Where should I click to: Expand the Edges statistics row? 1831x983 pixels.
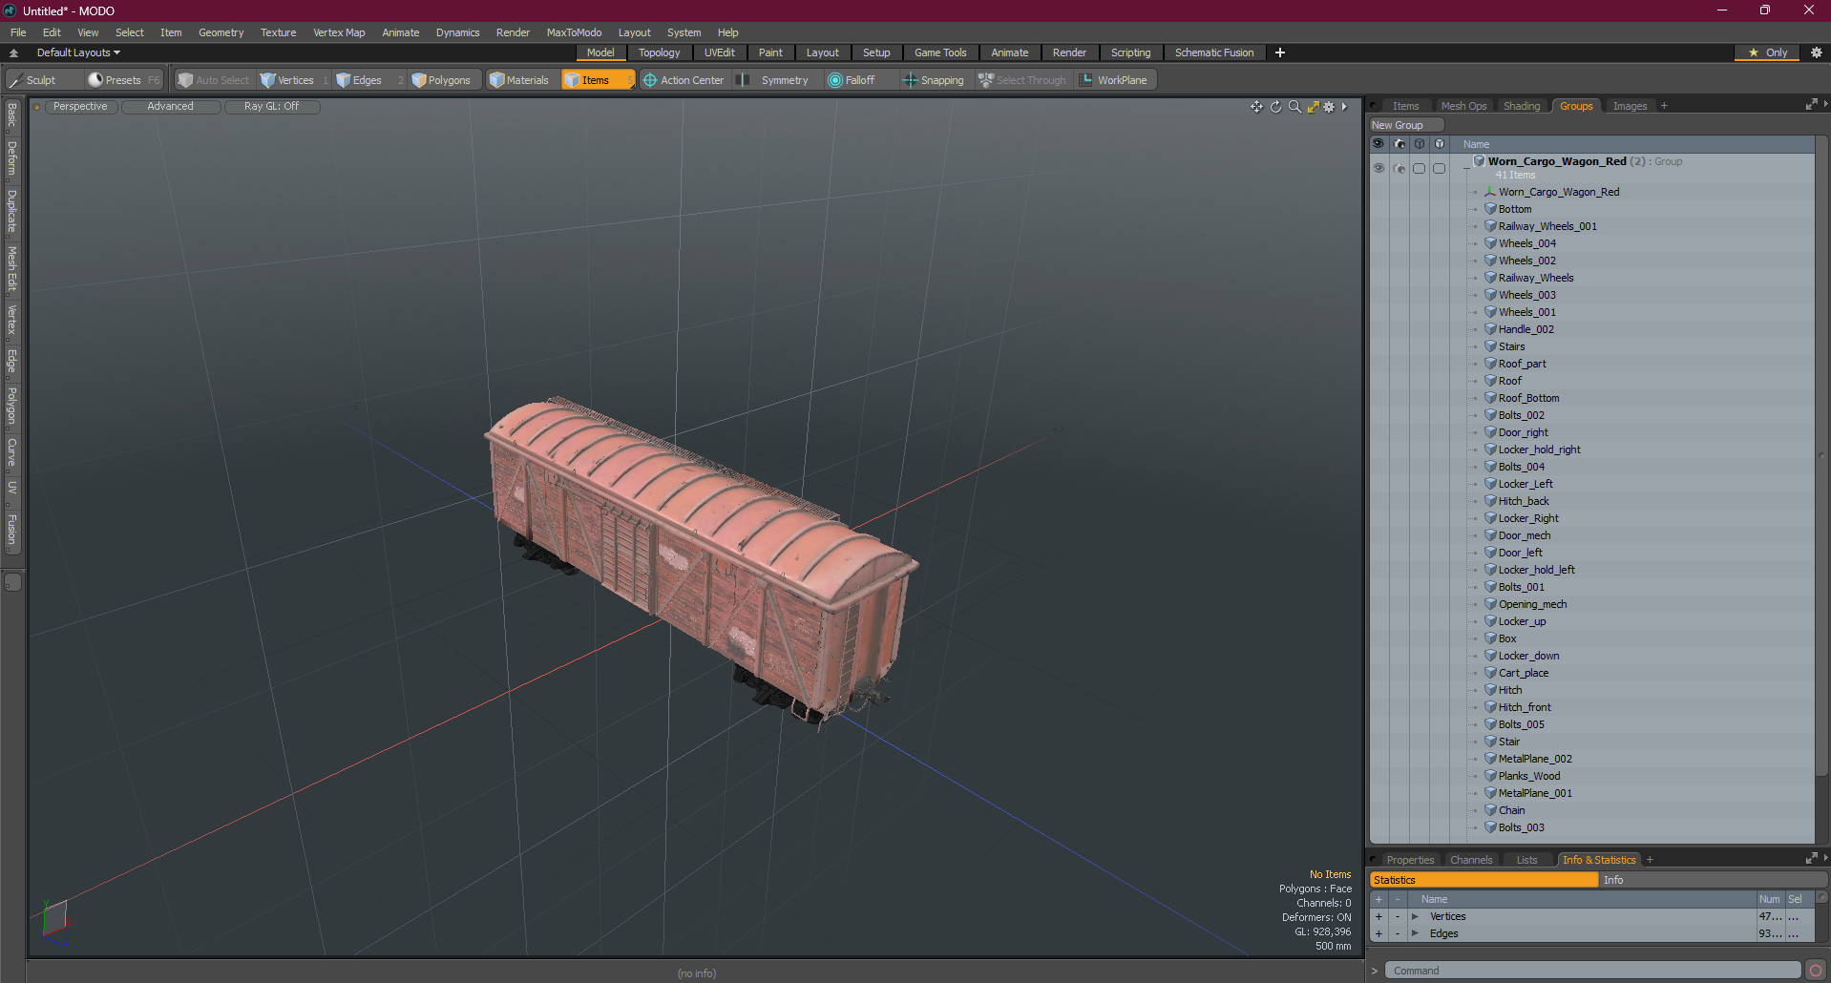1415,933
